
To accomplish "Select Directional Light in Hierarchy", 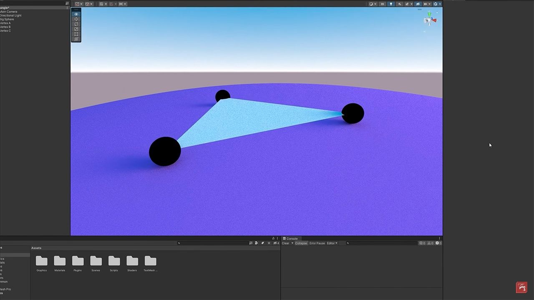I will click(x=11, y=15).
